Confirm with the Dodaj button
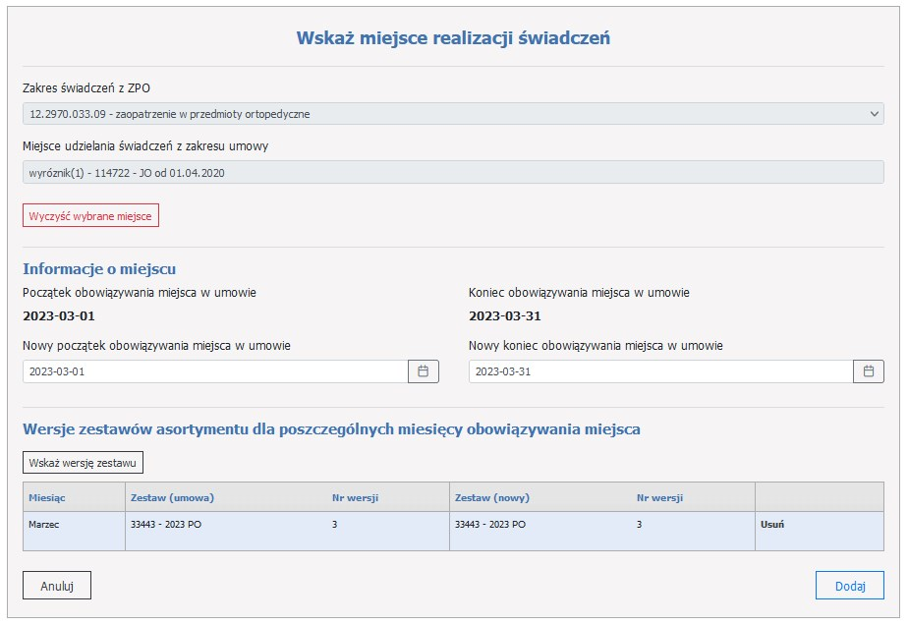This screenshot has height=625, width=908. (849, 586)
